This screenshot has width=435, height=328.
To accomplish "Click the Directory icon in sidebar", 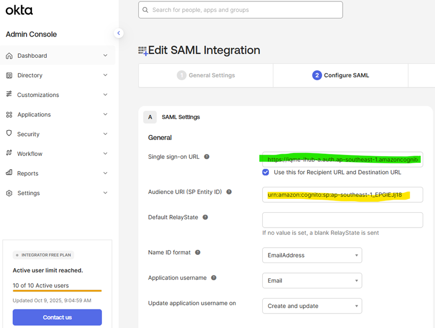I will point(9,75).
